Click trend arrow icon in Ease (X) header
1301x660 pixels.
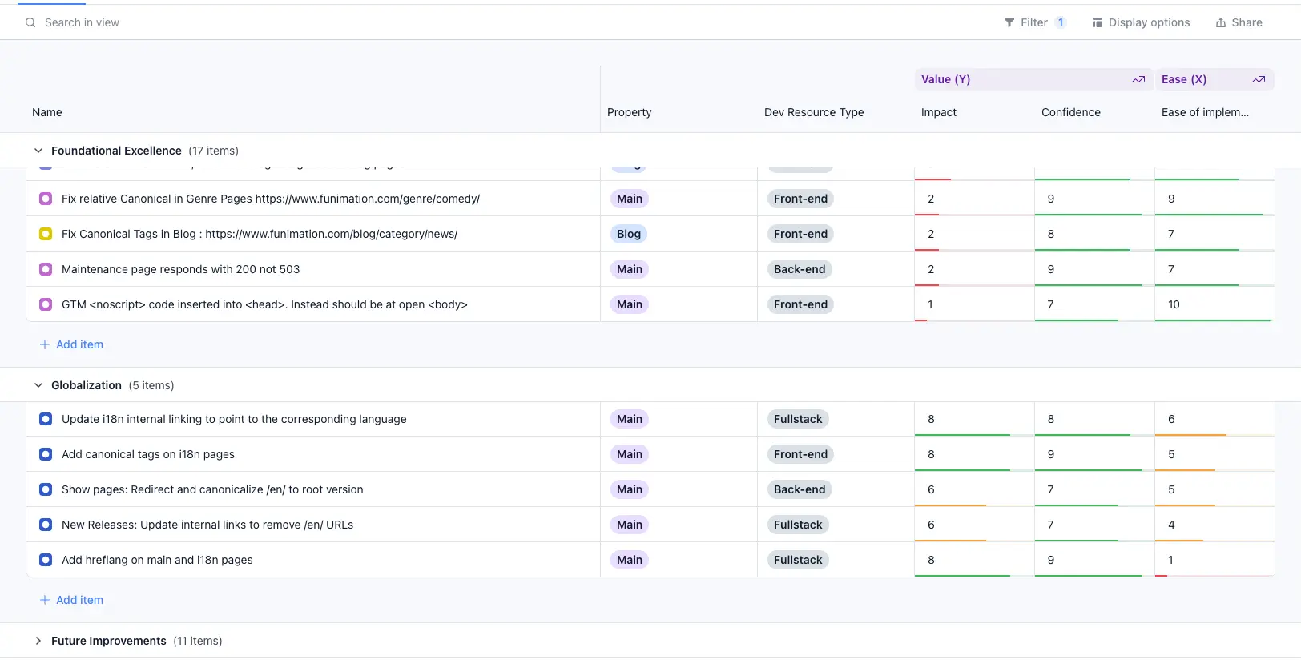coord(1258,79)
